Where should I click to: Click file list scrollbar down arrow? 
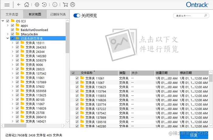pos(211,125)
